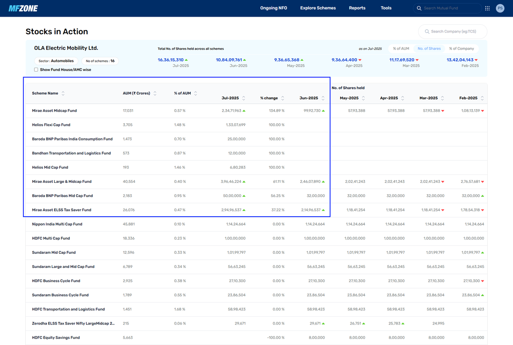Open Tools menu

pos(386,8)
